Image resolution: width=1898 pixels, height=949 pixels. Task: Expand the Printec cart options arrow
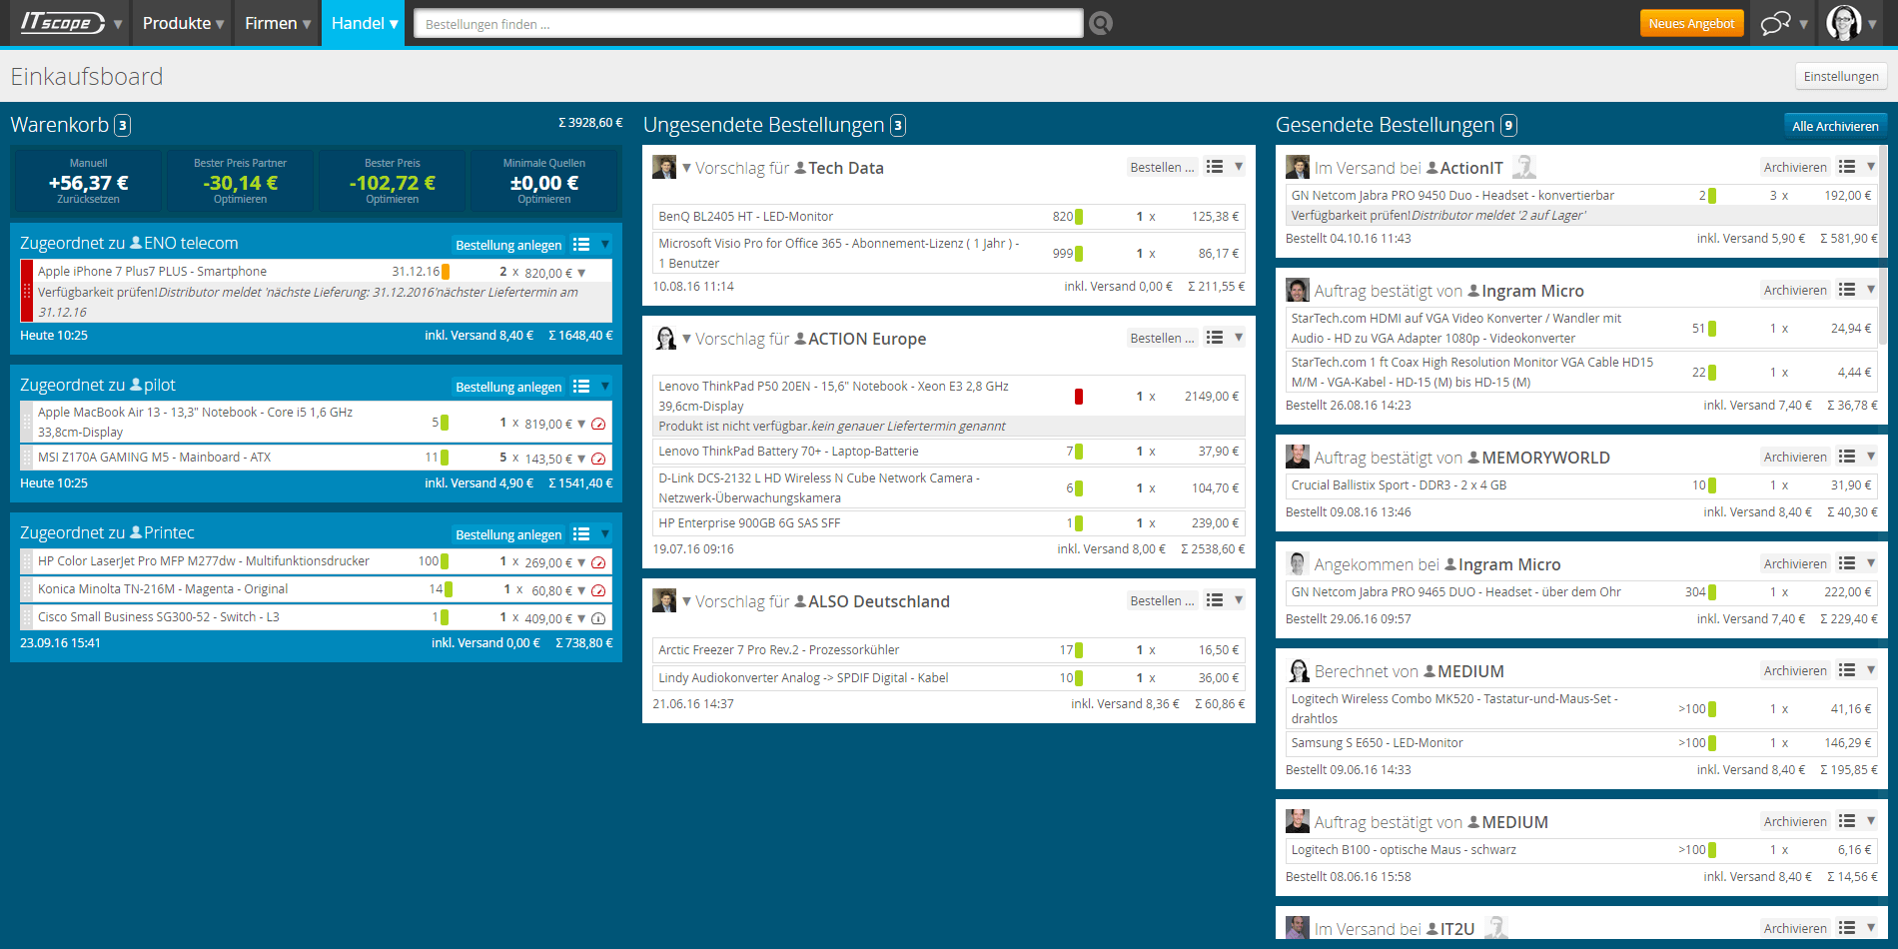(604, 533)
